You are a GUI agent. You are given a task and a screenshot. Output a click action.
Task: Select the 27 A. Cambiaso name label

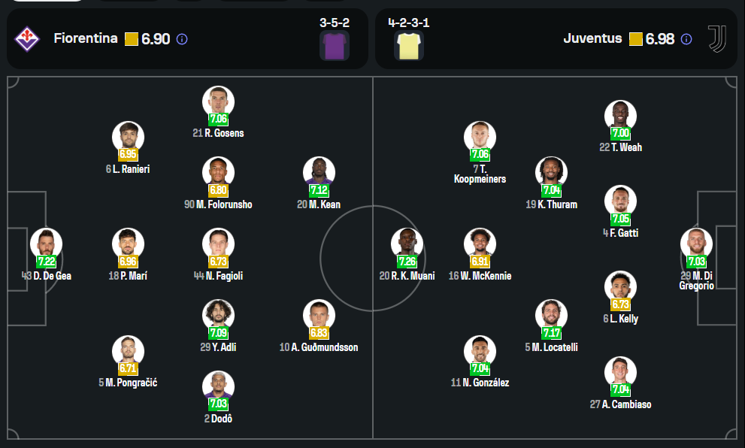[620, 404]
